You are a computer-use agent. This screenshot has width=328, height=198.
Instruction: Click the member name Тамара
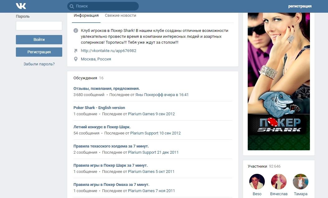300,194
